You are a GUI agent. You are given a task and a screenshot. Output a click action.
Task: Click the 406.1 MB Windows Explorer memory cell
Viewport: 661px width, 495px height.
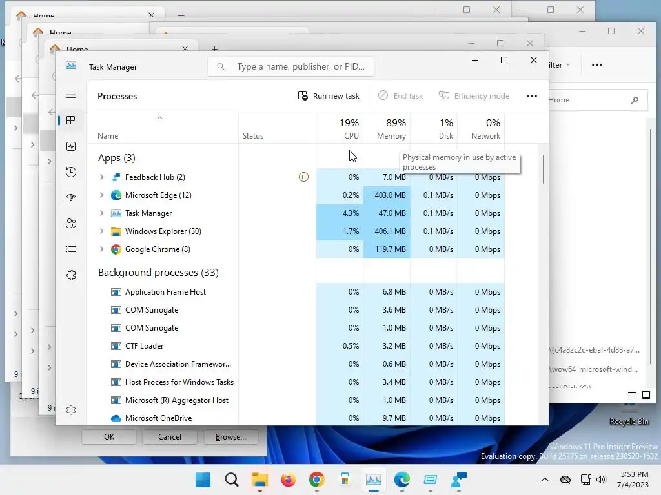point(387,231)
